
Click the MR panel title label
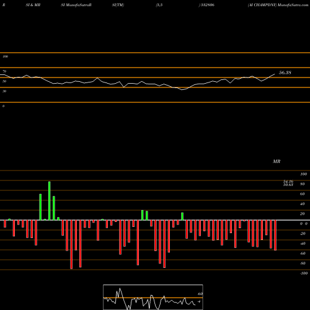click(x=277, y=161)
